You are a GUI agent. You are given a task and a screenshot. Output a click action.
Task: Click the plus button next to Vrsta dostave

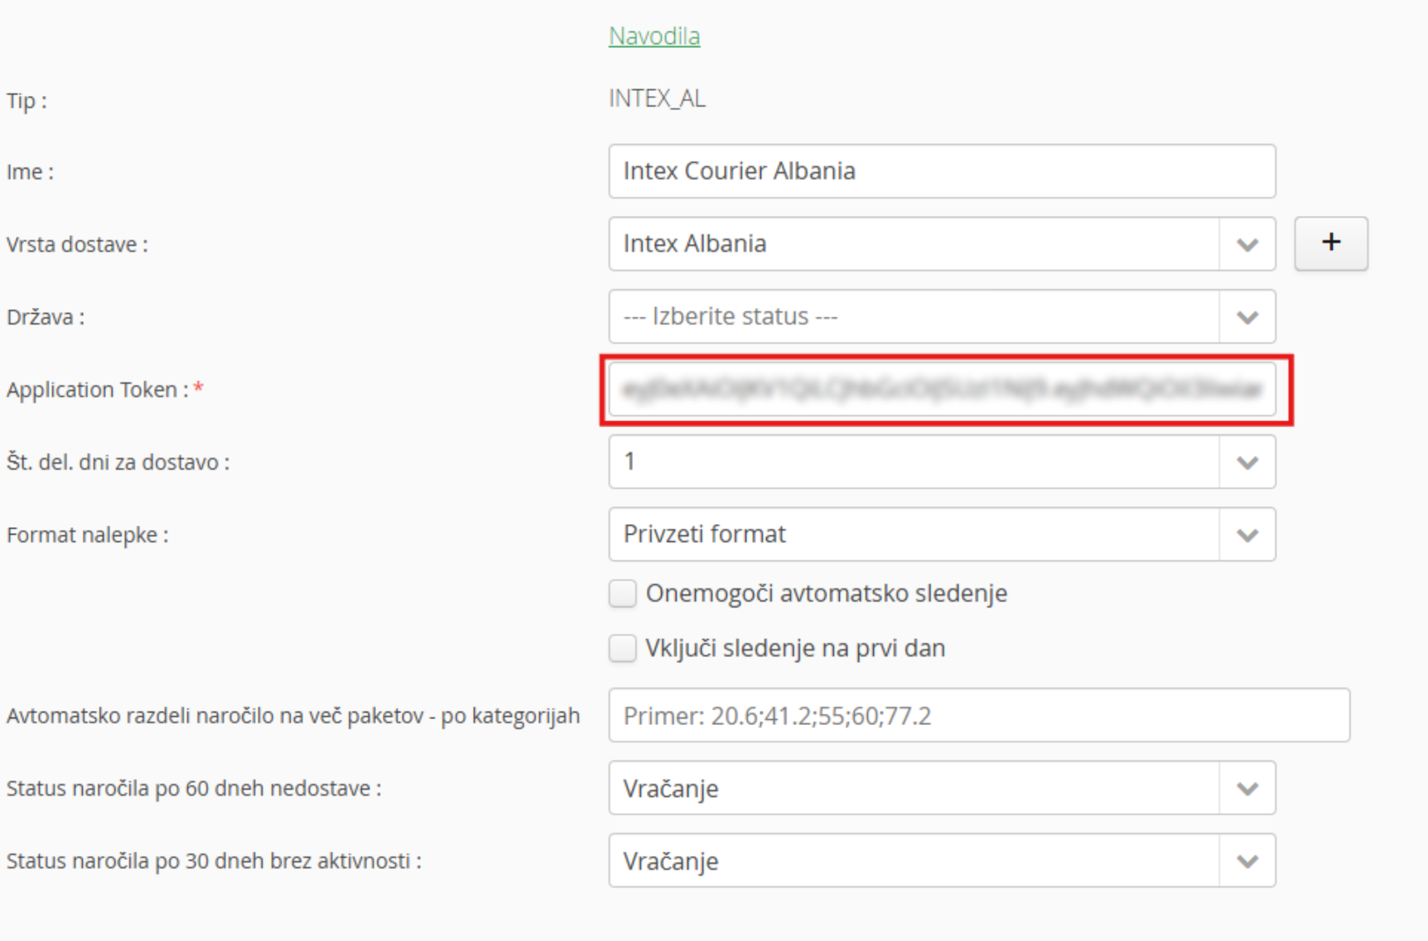(x=1331, y=243)
